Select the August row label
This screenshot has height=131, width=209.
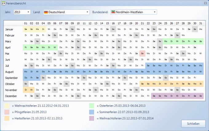[9, 72]
